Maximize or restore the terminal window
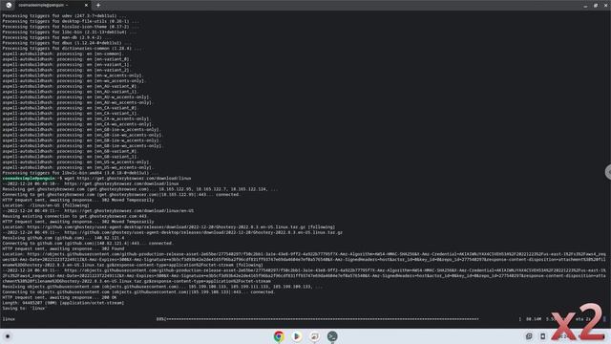The image size is (611, 344). (x=596, y=6)
